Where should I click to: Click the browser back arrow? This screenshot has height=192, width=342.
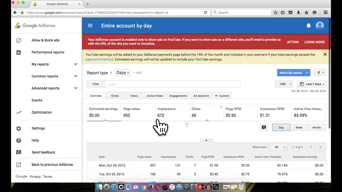point(15,12)
